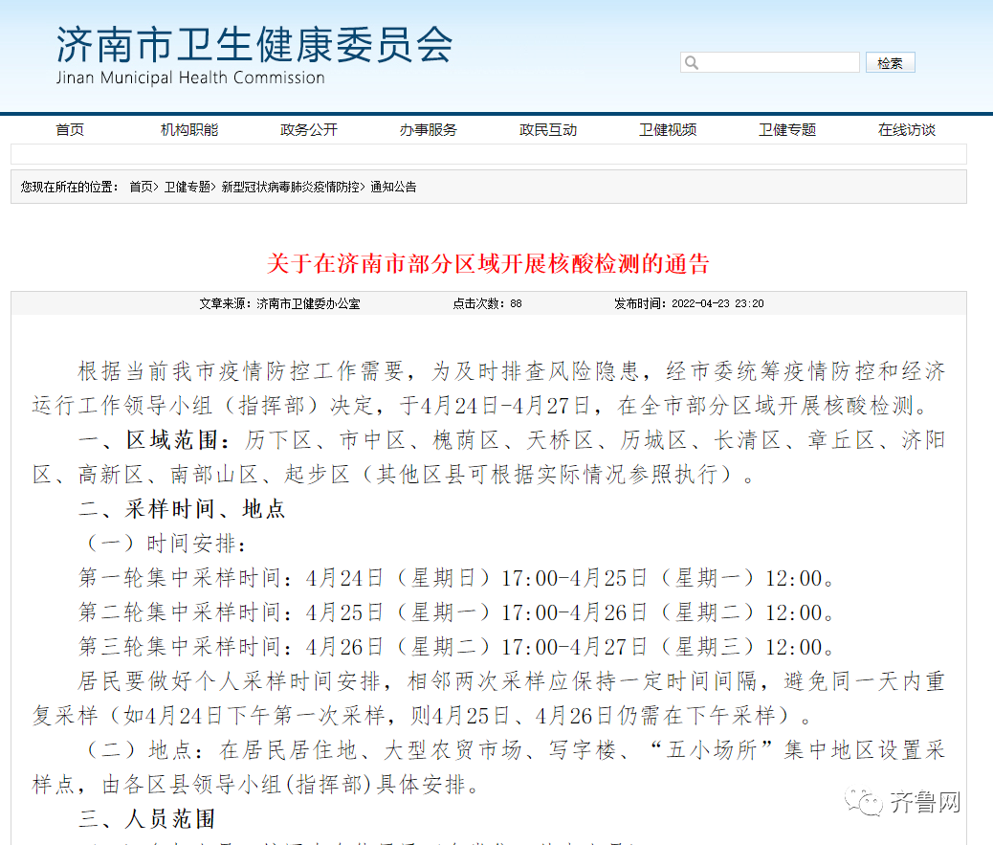Open the 政民互动 navigation entry
993x845 pixels.
click(547, 129)
